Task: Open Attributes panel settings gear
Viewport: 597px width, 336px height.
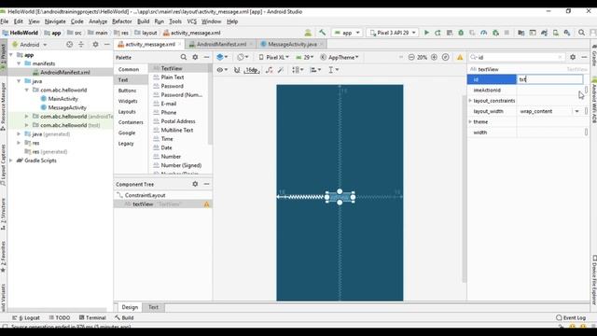Action: tap(573, 57)
